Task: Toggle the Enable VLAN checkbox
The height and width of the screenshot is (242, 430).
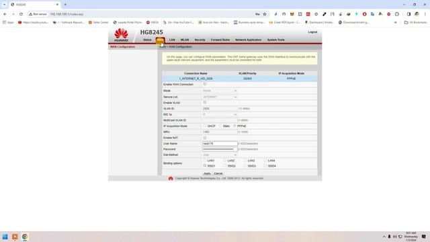Action: tap(204, 103)
